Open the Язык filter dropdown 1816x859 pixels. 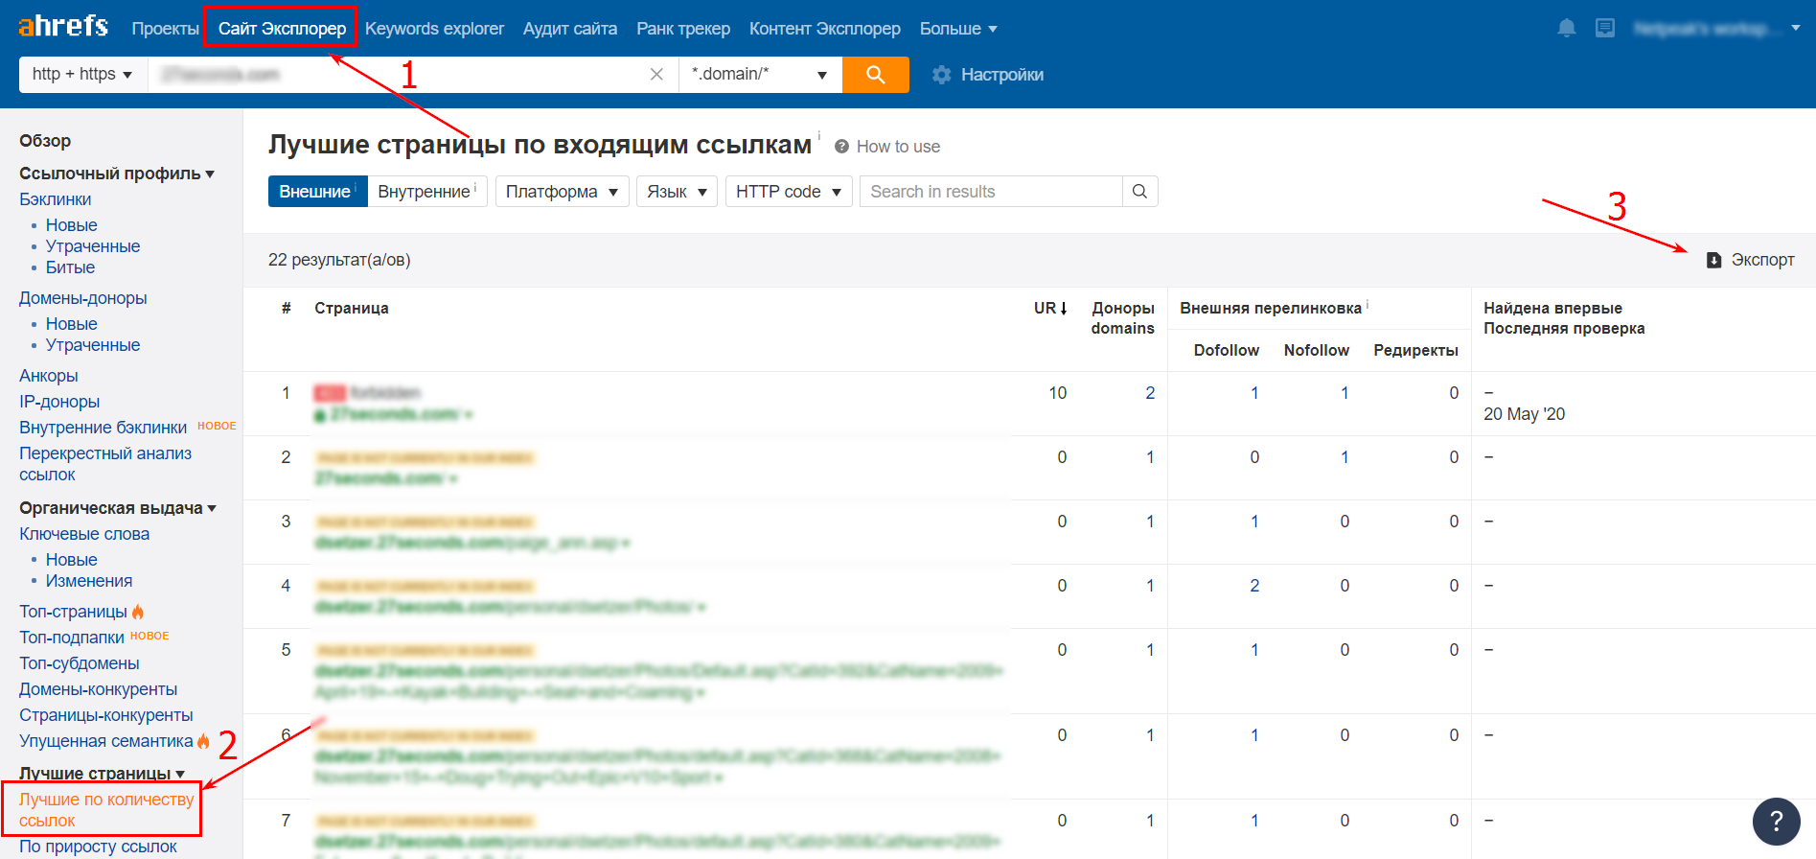677,192
